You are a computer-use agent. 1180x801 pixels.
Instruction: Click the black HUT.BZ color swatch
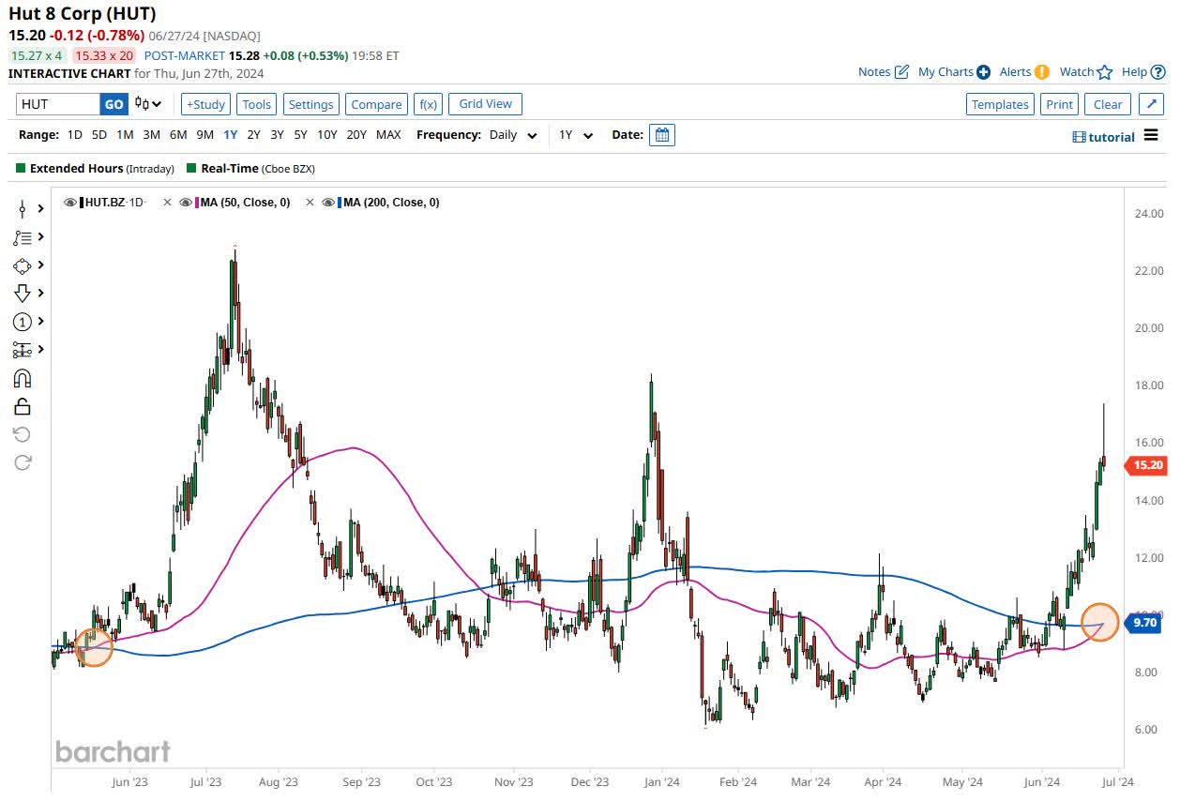click(x=83, y=203)
